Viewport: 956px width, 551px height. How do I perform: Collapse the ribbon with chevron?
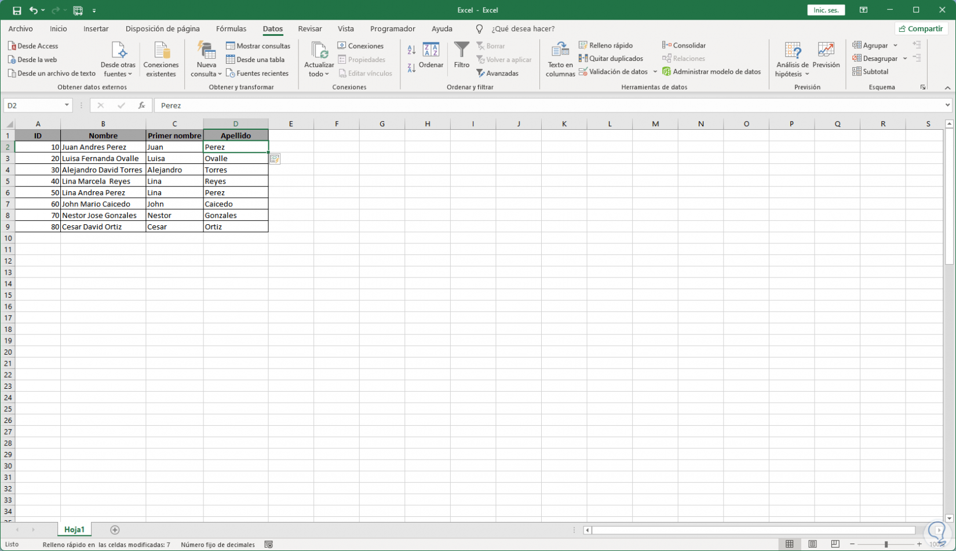tap(948, 87)
